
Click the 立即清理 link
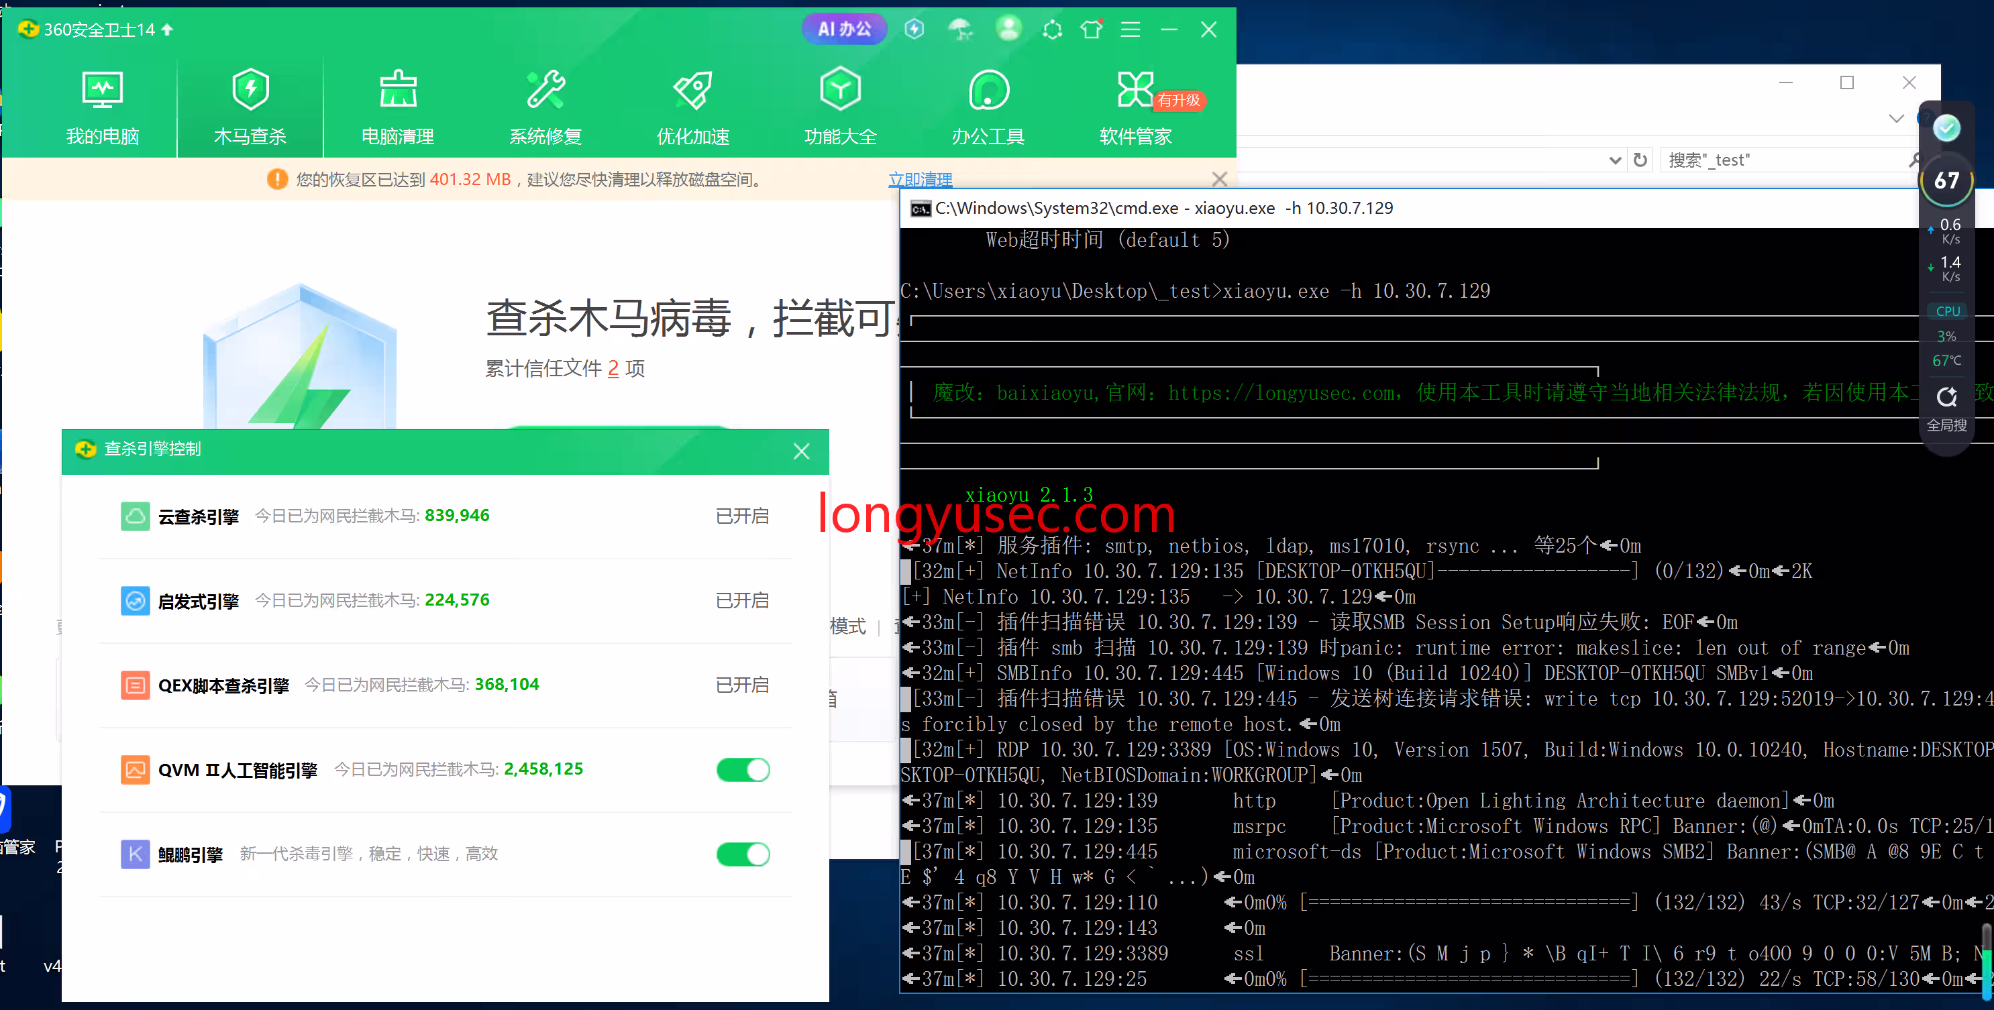920,180
